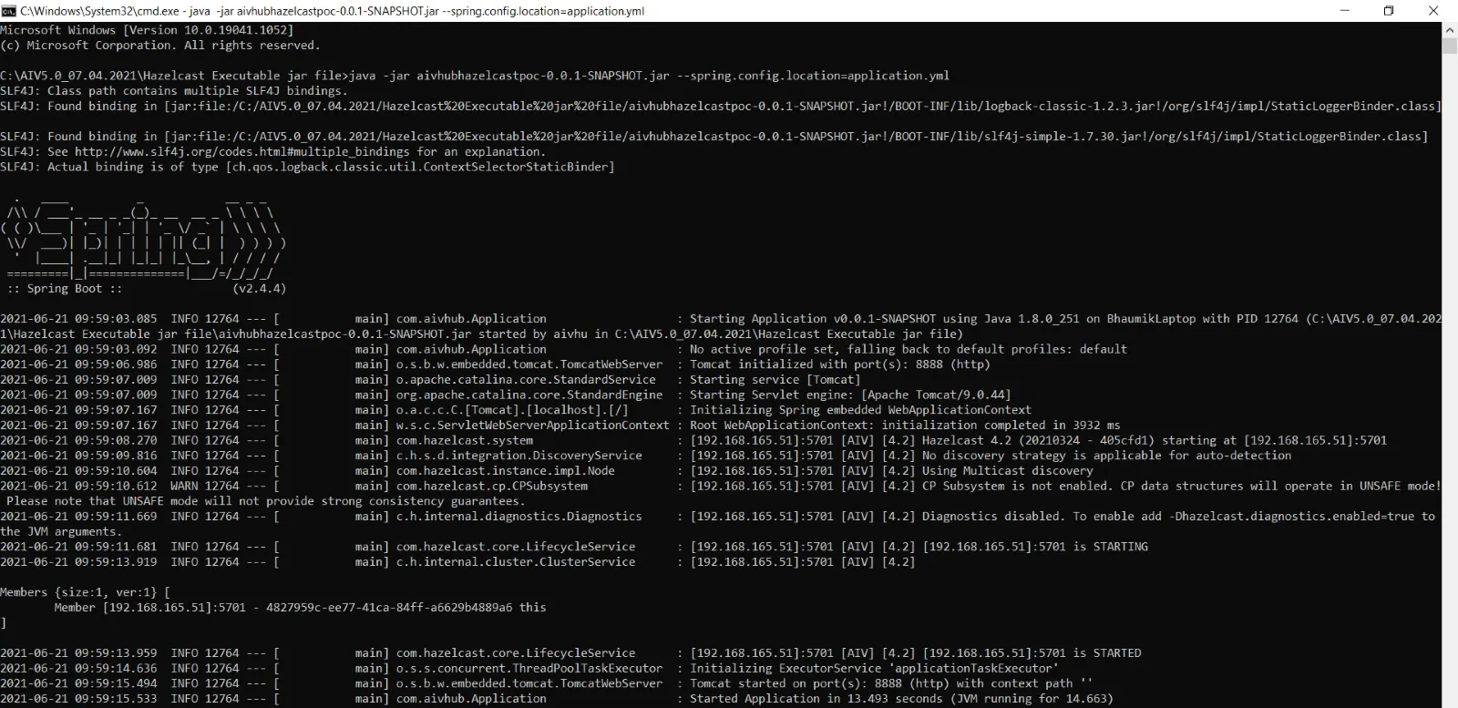Click 'Members {size:1, ver:1} [' line

[x=85, y=592]
